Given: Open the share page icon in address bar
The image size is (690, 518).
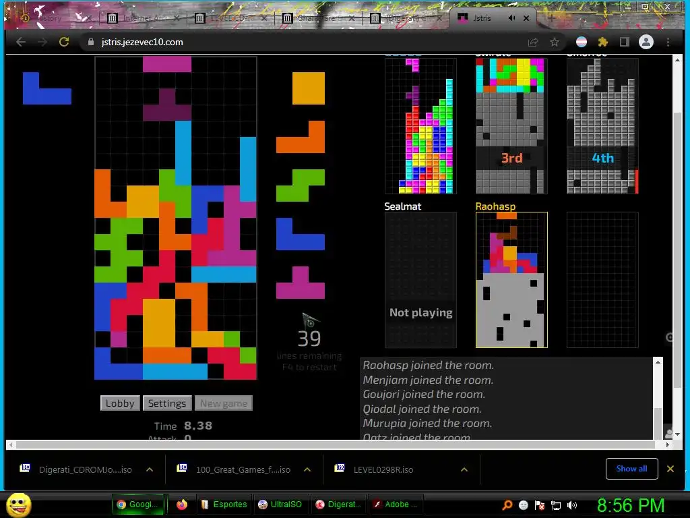Looking at the screenshot, I should pos(533,42).
